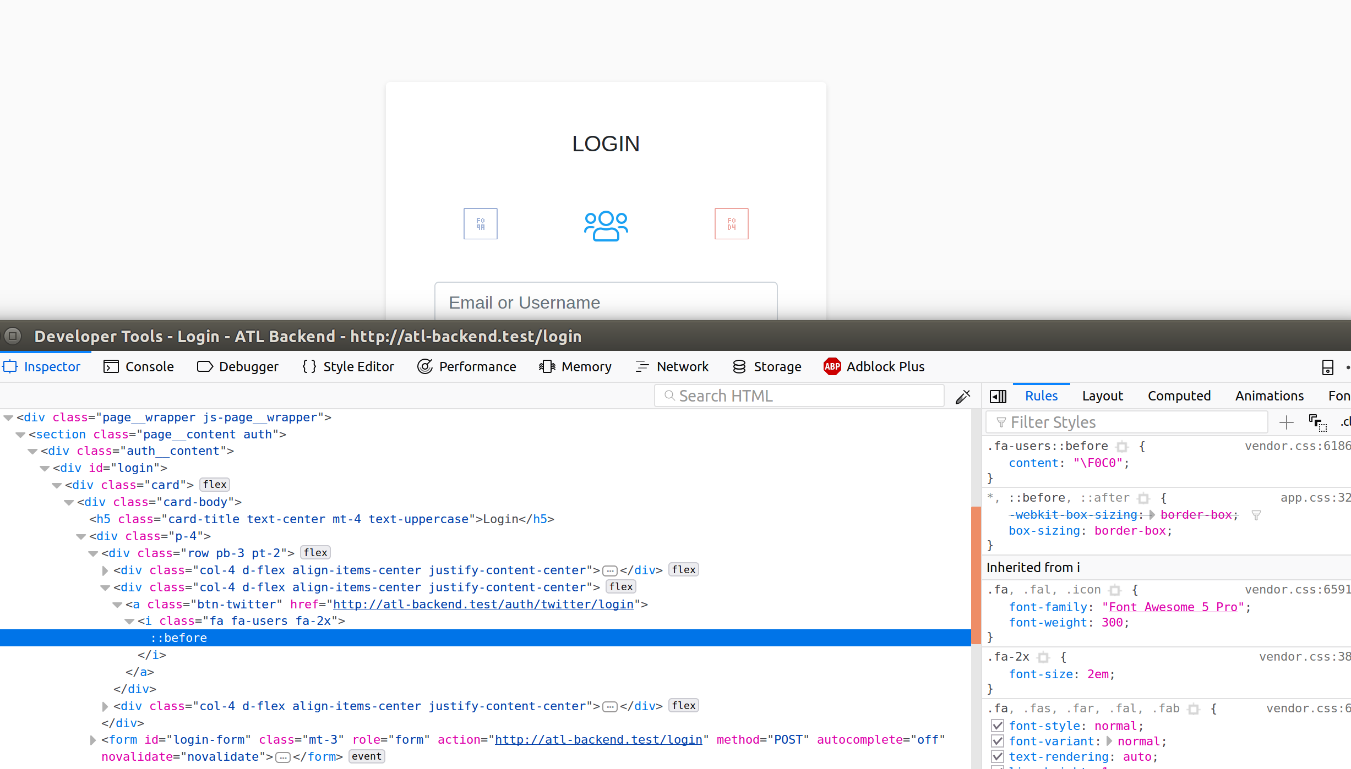The image size is (1351, 769).
Task: Click the filter icon beside struck-through webkit-box-sizing
Action: [x=1256, y=515]
